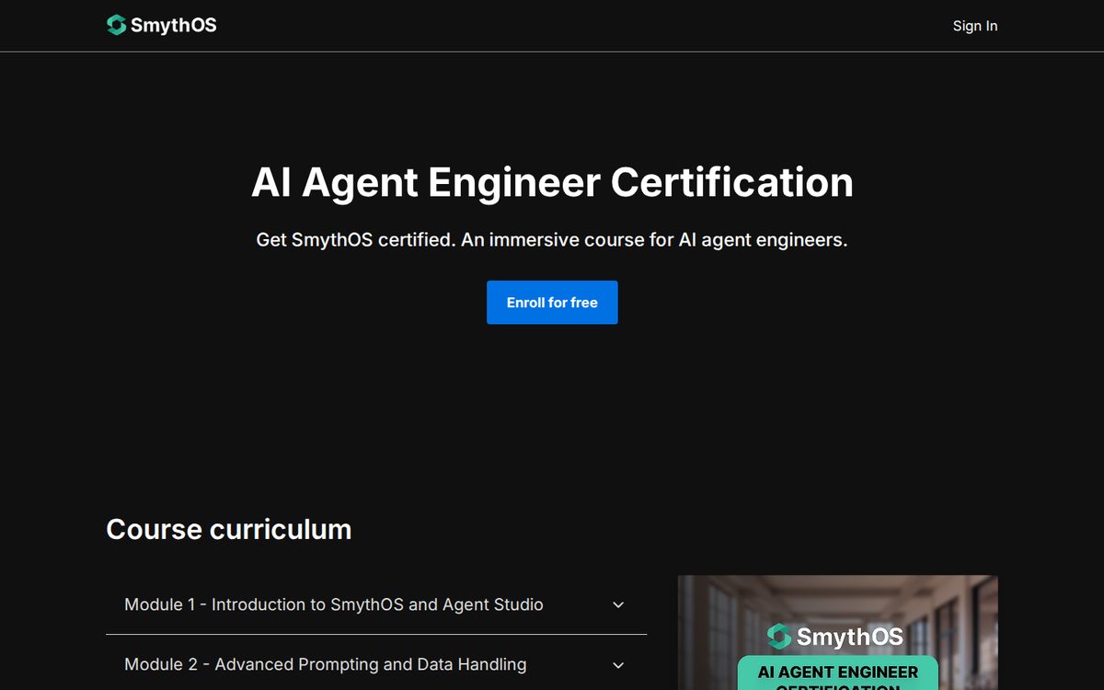1104x690 pixels.
Task: Click the AI Agent Engineer Certification course thumbnail
Action: [838, 633]
